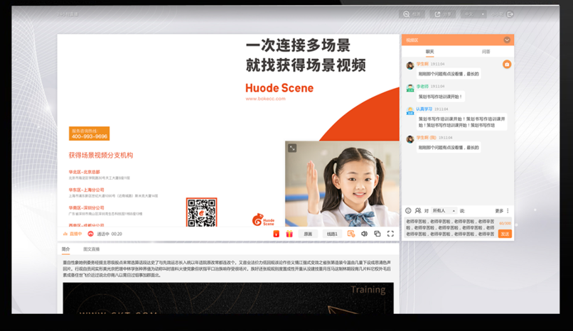The height and width of the screenshot is (331, 573).
Task: Click the 400-993-9696 hotline box
Action: point(89,134)
